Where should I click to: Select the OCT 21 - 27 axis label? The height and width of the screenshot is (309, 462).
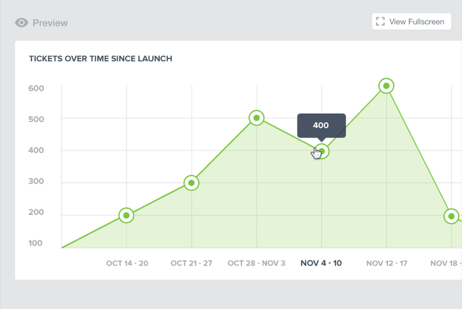191,263
